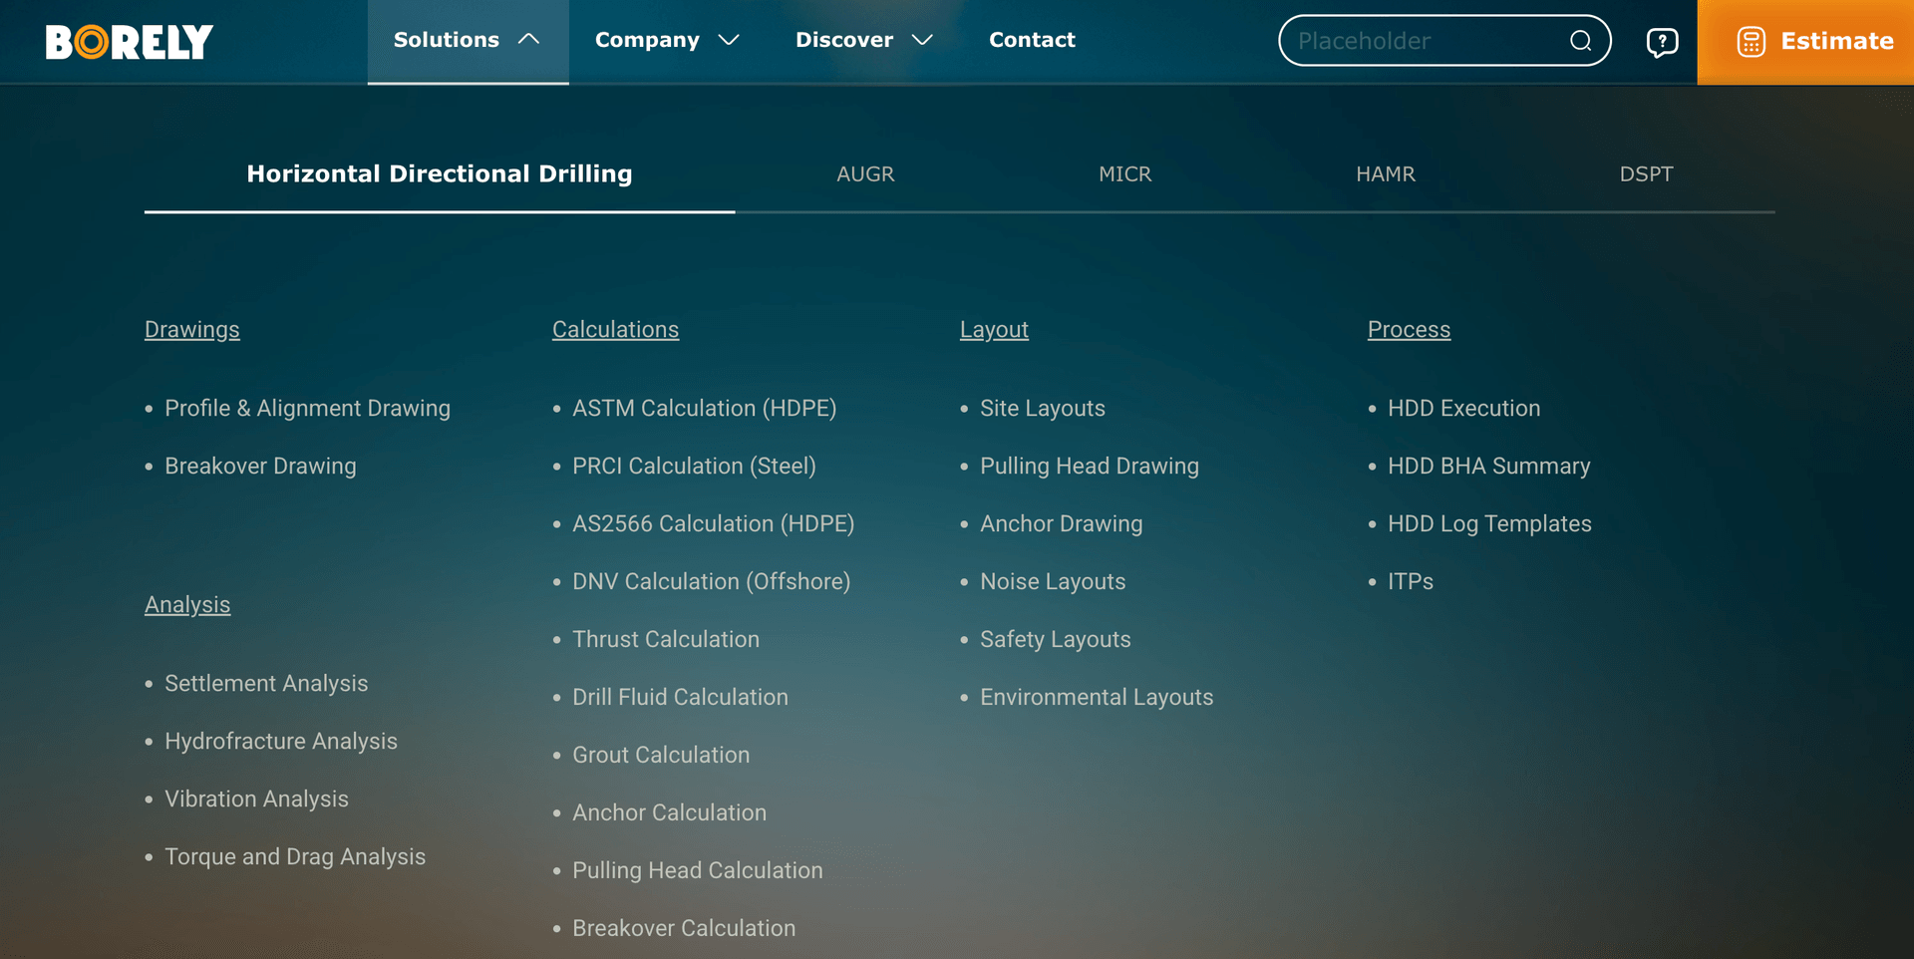Viewport: 1914px width, 959px height.
Task: Open the Analysis heading link
Action: point(187,605)
